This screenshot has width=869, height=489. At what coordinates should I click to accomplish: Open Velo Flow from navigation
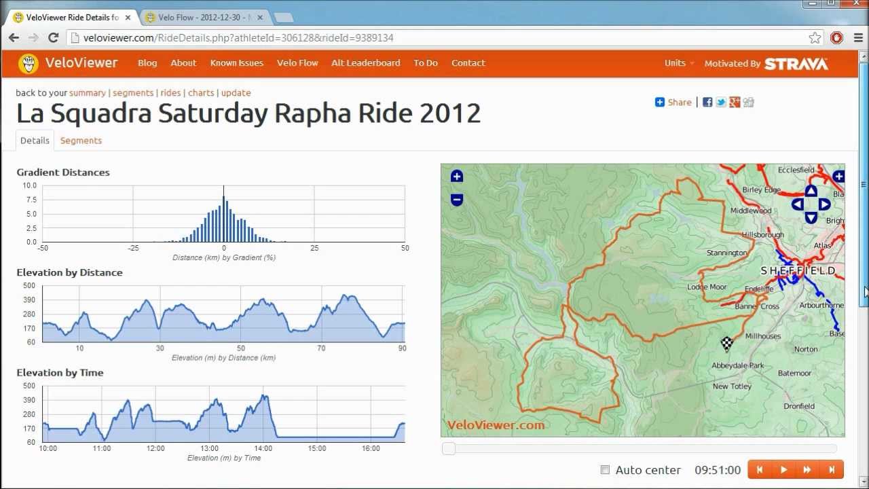297,63
